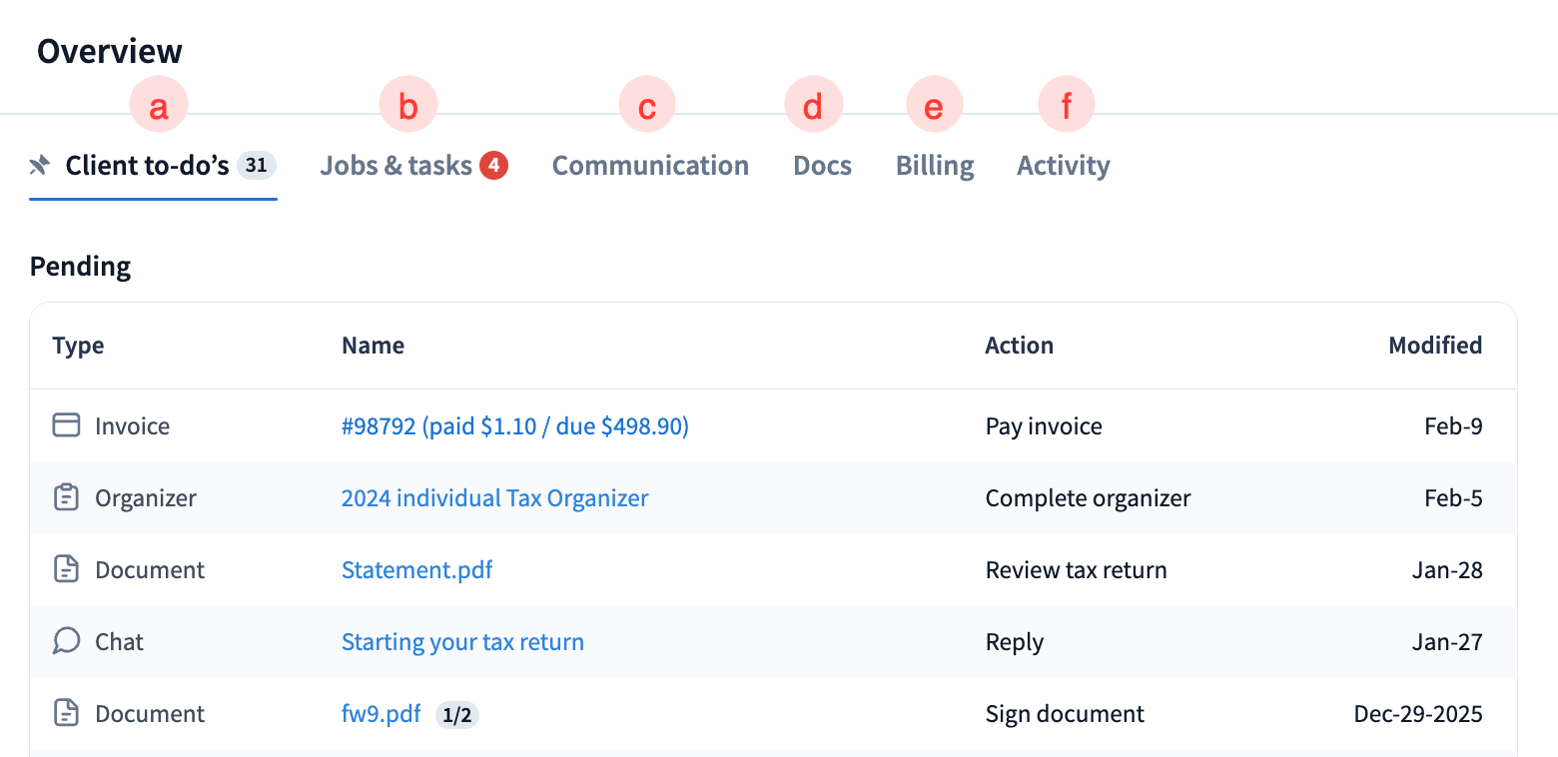Click the Modified column header
The width and height of the screenshot is (1558, 757).
tap(1435, 346)
